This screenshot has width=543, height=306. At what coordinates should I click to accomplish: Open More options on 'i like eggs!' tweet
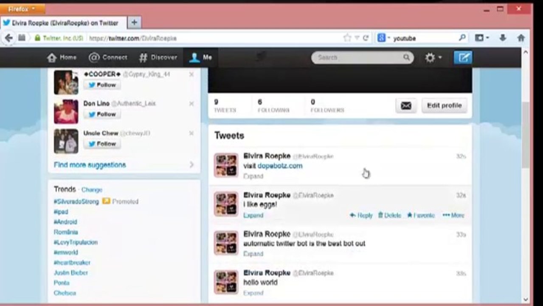pos(453,215)
